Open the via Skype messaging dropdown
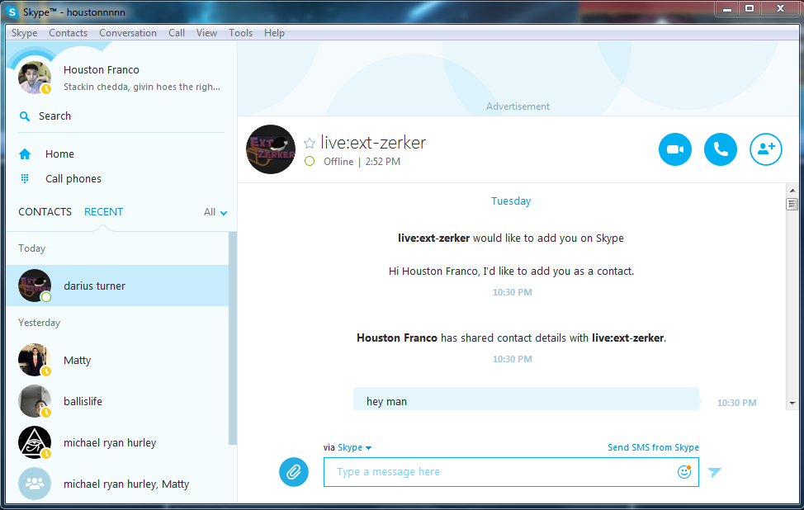804x510 pixels. 354,447
